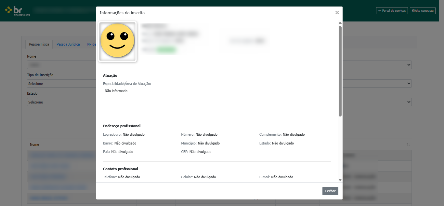The image size is (444, 206).
Task: Open the Tipo de Inscrição dropdown
Action: pyautogui.click(x=61, y=84)
